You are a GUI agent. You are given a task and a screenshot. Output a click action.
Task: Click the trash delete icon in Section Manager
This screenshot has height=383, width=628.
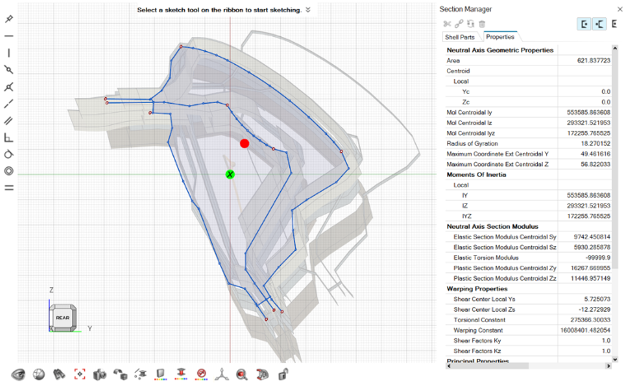point(482,24)
